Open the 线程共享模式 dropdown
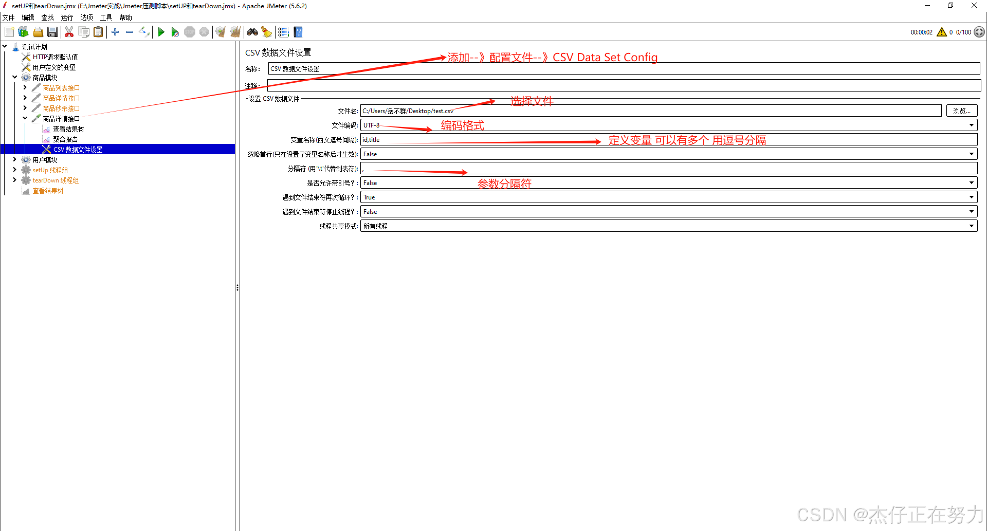Viewport: 987px width, 531px height. (669, 226)
